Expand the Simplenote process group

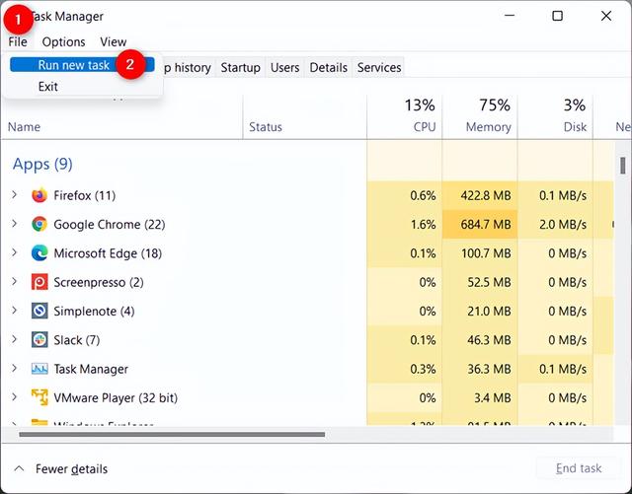[x=15, y=311]
